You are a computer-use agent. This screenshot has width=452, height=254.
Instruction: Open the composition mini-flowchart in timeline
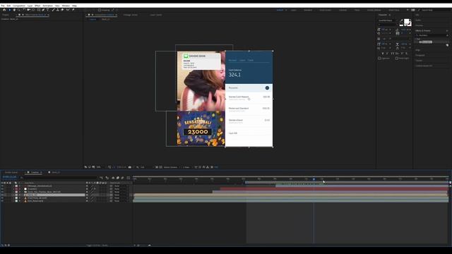coord(102,178)
